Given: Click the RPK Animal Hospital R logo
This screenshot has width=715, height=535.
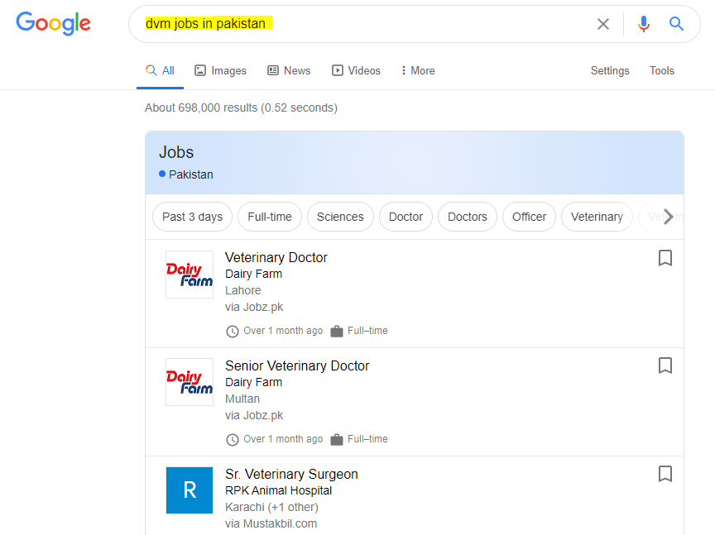Looking at the screenshot, I should click(x=190, y=490).
